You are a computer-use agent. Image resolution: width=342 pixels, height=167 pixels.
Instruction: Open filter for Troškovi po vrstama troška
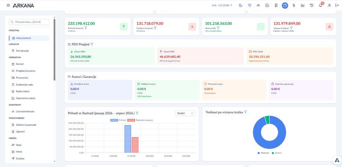pyautogui.click(x=245, y=112)
